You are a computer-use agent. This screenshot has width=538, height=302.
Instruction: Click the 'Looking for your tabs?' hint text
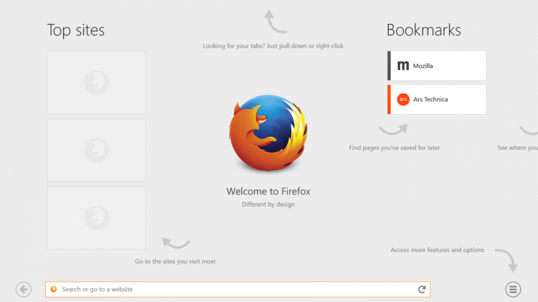[273, 46]
